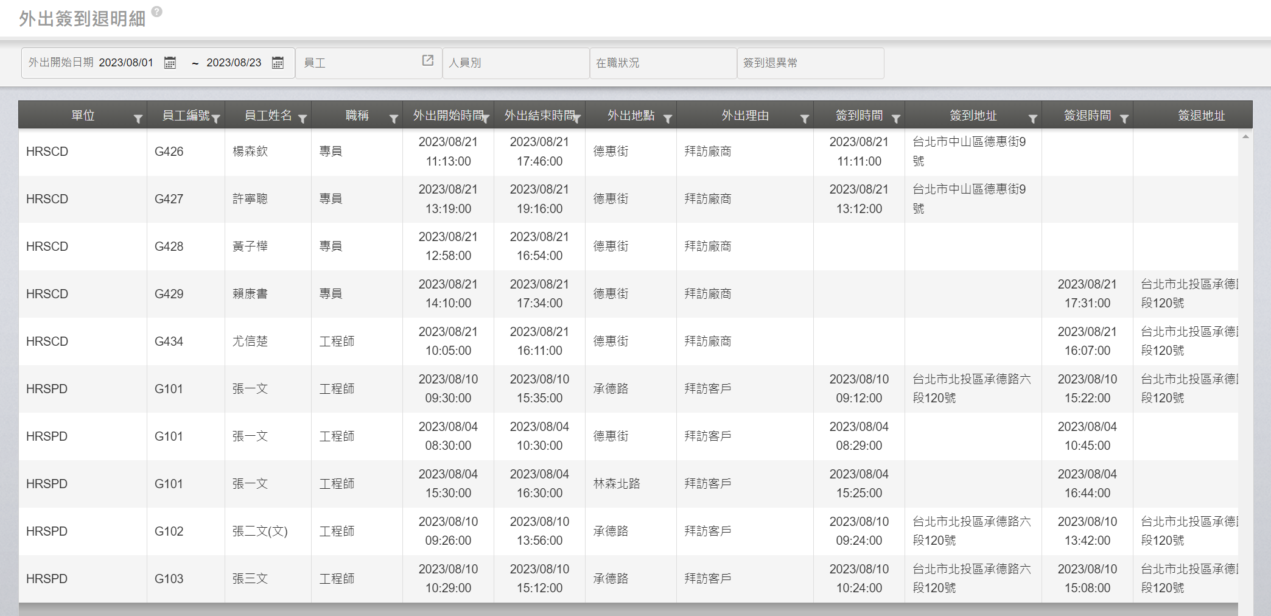Click the 簽退地址 column header
This screenshot has height=616, width=1271.
(1200, 116)
